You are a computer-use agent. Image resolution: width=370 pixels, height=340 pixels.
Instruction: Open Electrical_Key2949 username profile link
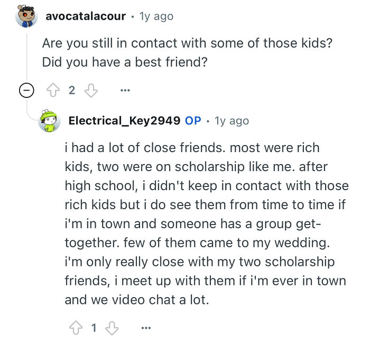pos(124,121)
